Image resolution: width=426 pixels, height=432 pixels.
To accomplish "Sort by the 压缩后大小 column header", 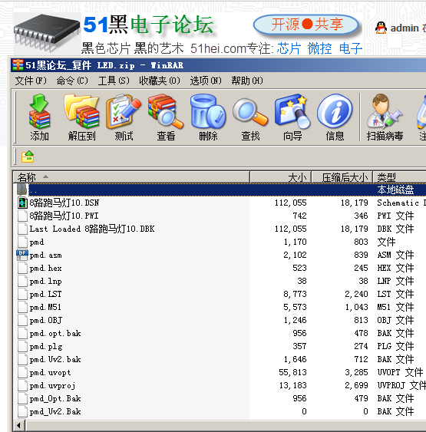I will pos(342,177).
